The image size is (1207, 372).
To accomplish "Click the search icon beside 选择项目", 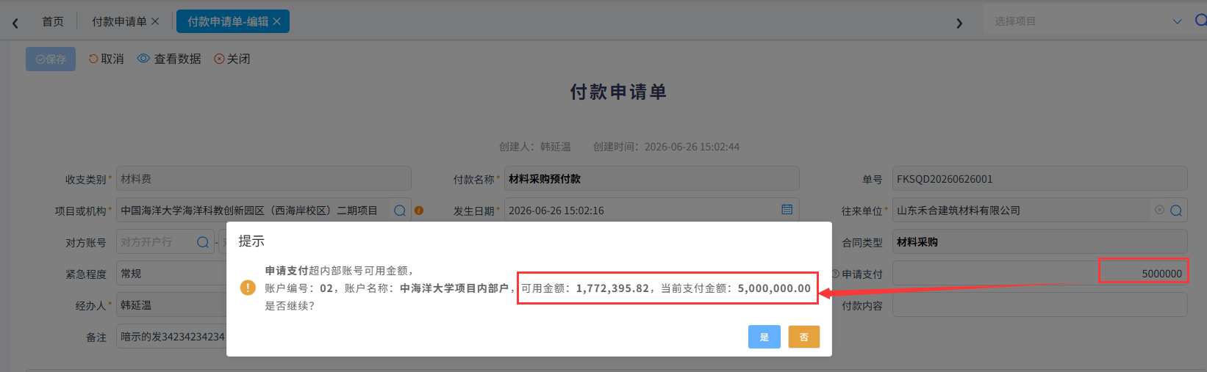I will point(1200,21).
